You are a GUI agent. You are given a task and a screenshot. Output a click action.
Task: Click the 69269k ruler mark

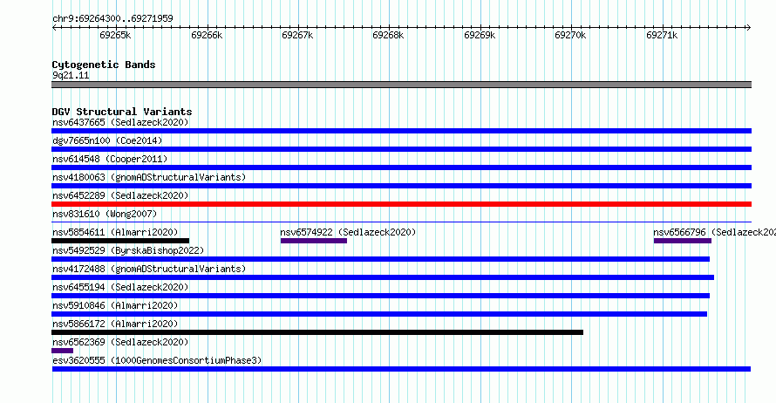coord(480,35)
